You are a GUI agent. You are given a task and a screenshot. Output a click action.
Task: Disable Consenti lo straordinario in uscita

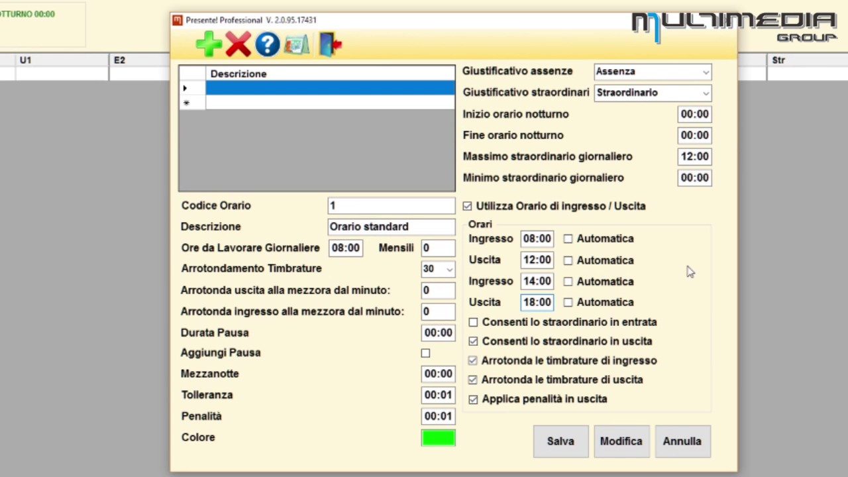pyautogui.click(x=473, y=341)
